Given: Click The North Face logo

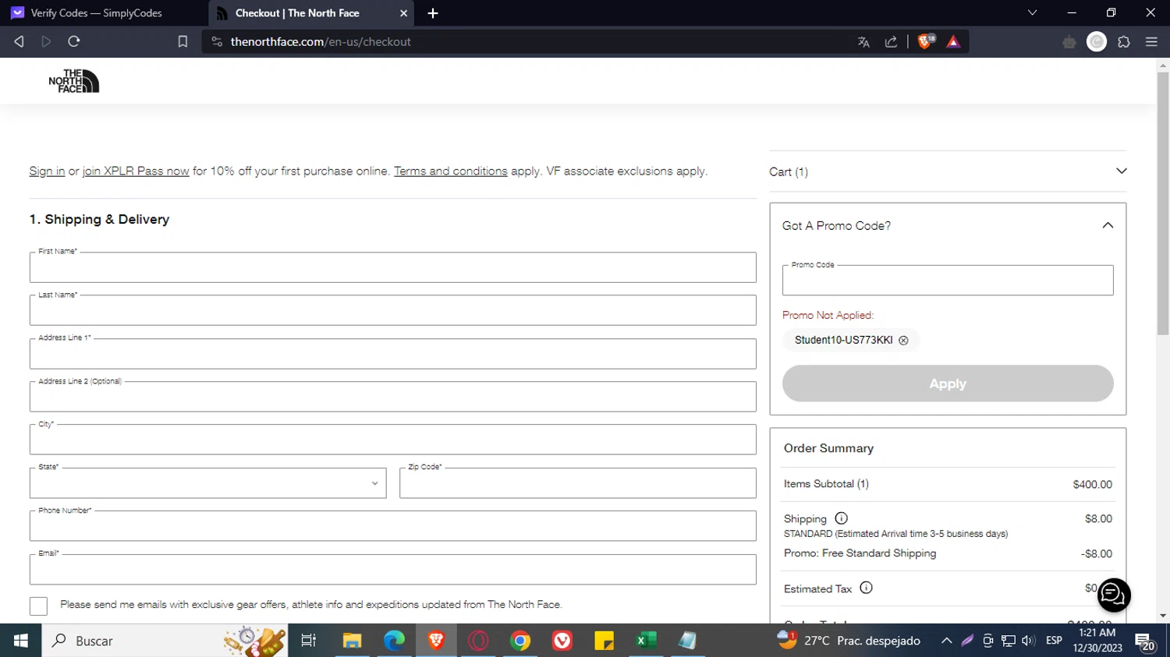Looking at the screenshot, I should (74, 81).
